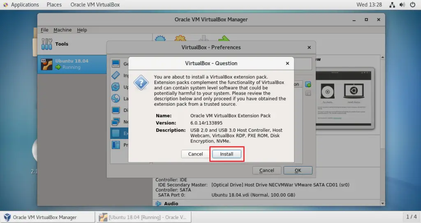The width and height of the screenshot is (421, 223).
Task: Click the green Running status arrow
Action: (58, 67)
